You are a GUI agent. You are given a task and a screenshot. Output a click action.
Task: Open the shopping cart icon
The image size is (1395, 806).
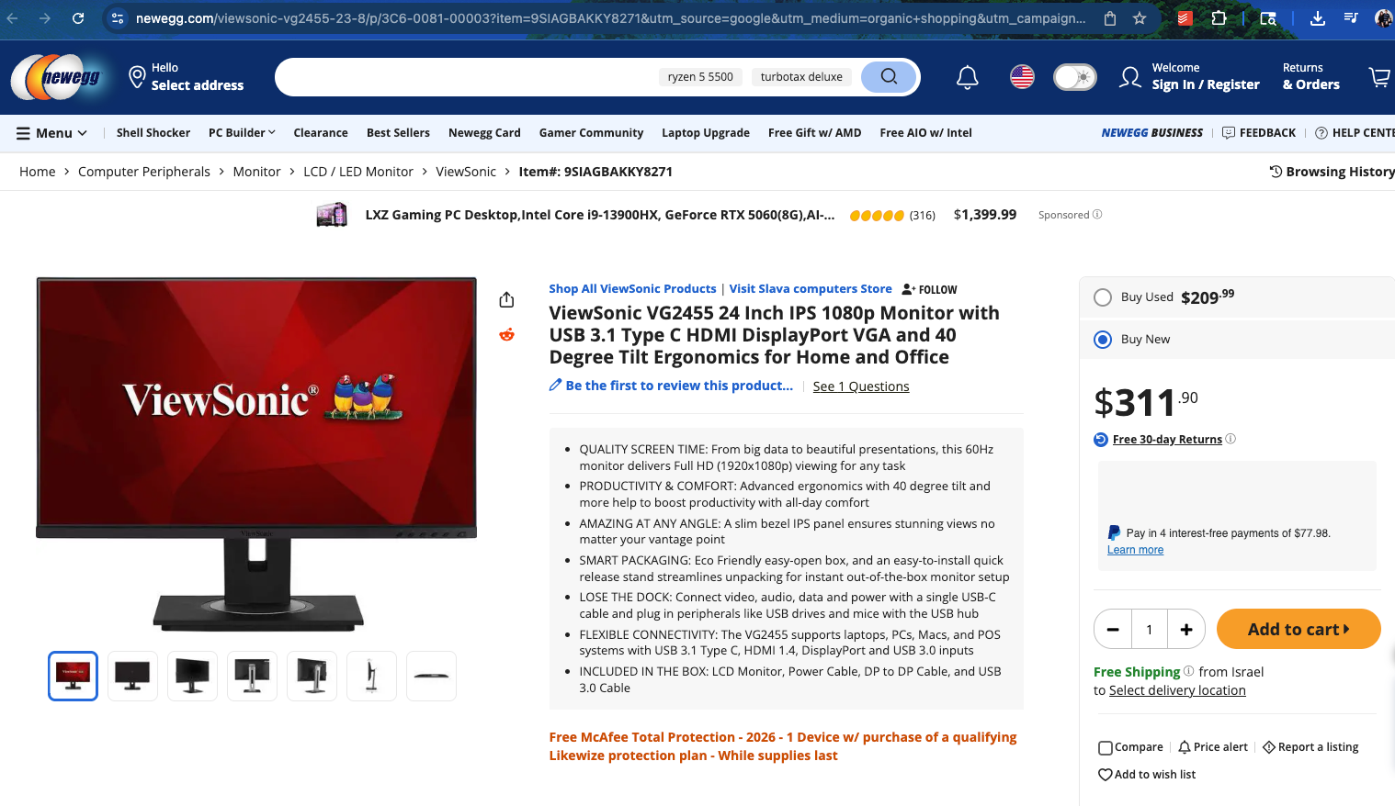[x=1378, y=77]
